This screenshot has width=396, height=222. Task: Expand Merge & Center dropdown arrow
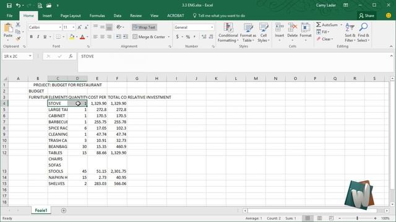coord(169,37)
